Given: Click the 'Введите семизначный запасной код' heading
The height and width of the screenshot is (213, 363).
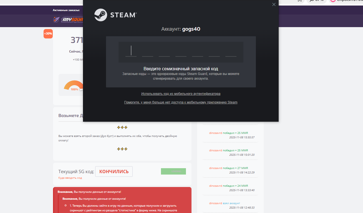Looking at the screenshot, I should tap(181, 69).
